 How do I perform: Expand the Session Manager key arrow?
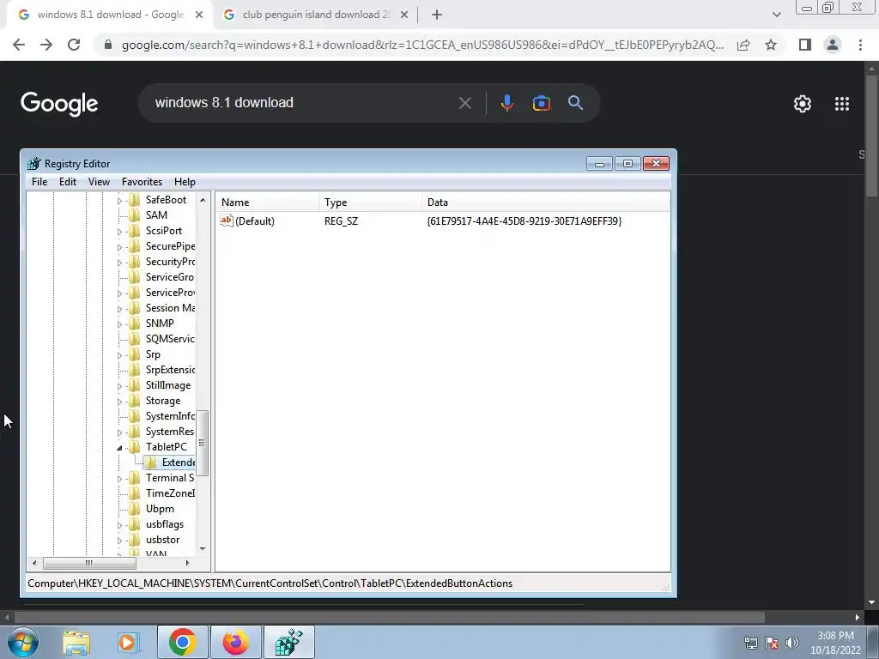click(x=119, y=309)
